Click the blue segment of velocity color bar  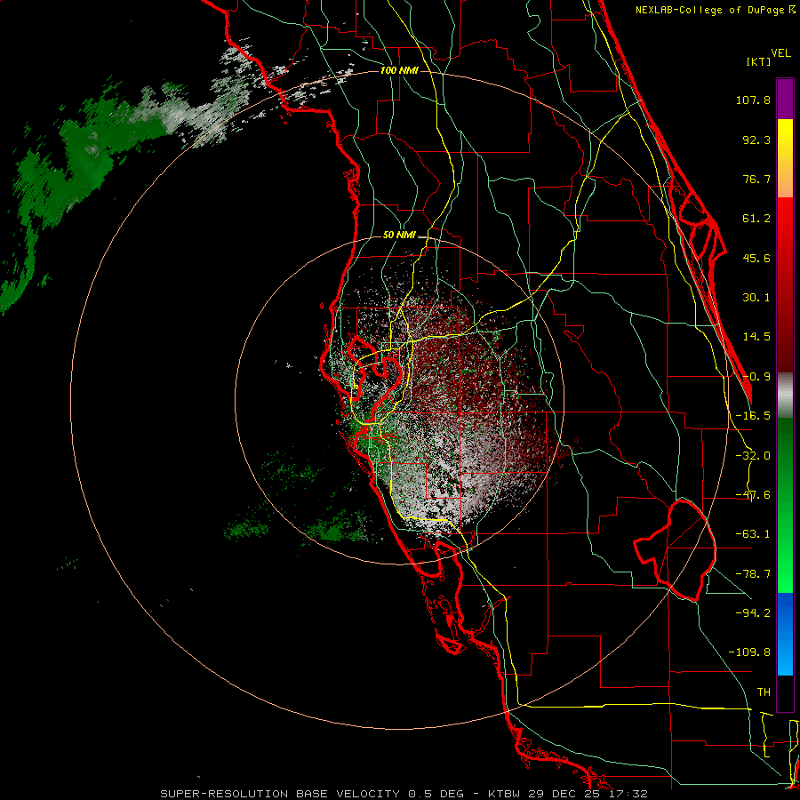pyautogui.click(x=785, y=634)
